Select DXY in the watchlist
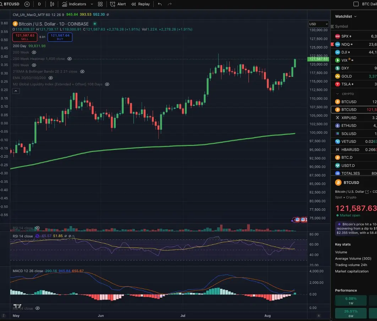Viewport: 377px width, 321px height. tap(354, 68)
